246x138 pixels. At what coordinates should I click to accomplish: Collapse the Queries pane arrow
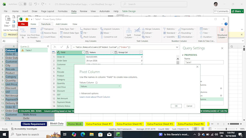[48, 46]
